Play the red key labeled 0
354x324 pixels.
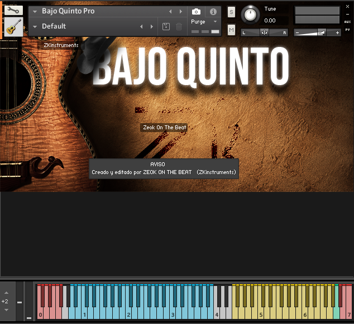pyautogui.click(x=40, y=314)
